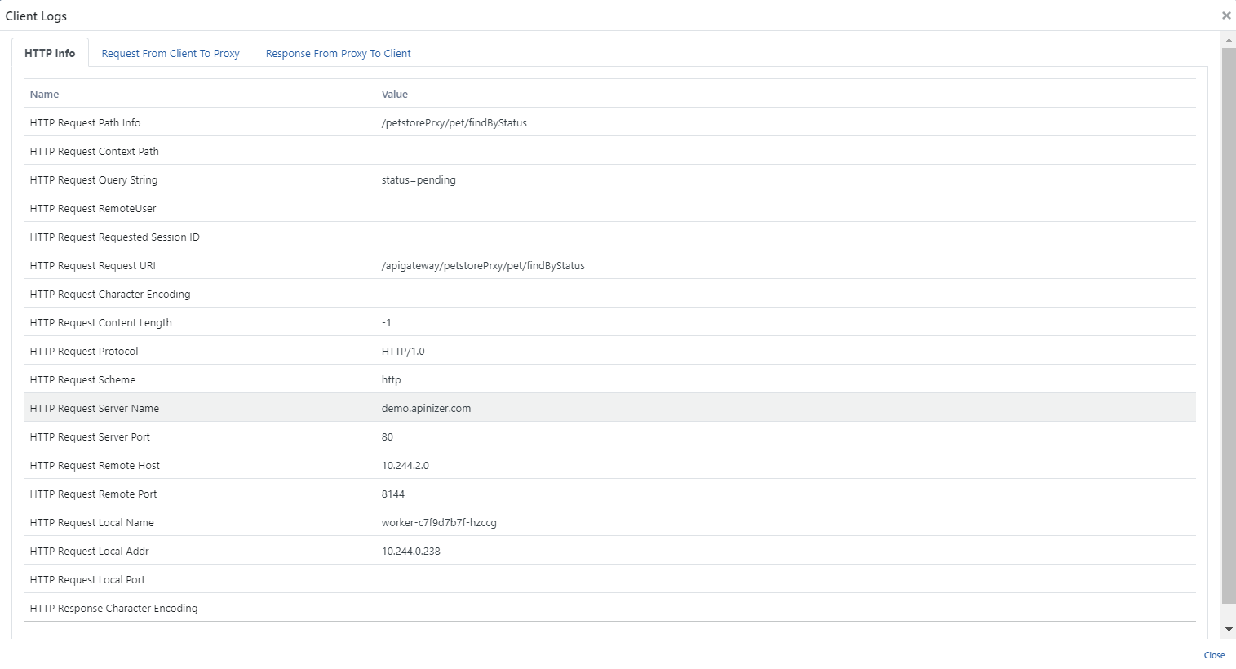The width and height of the screenshot is (1236, 669).
Task: Open Request From Client To Proxy tab
Action: point(171,53)
